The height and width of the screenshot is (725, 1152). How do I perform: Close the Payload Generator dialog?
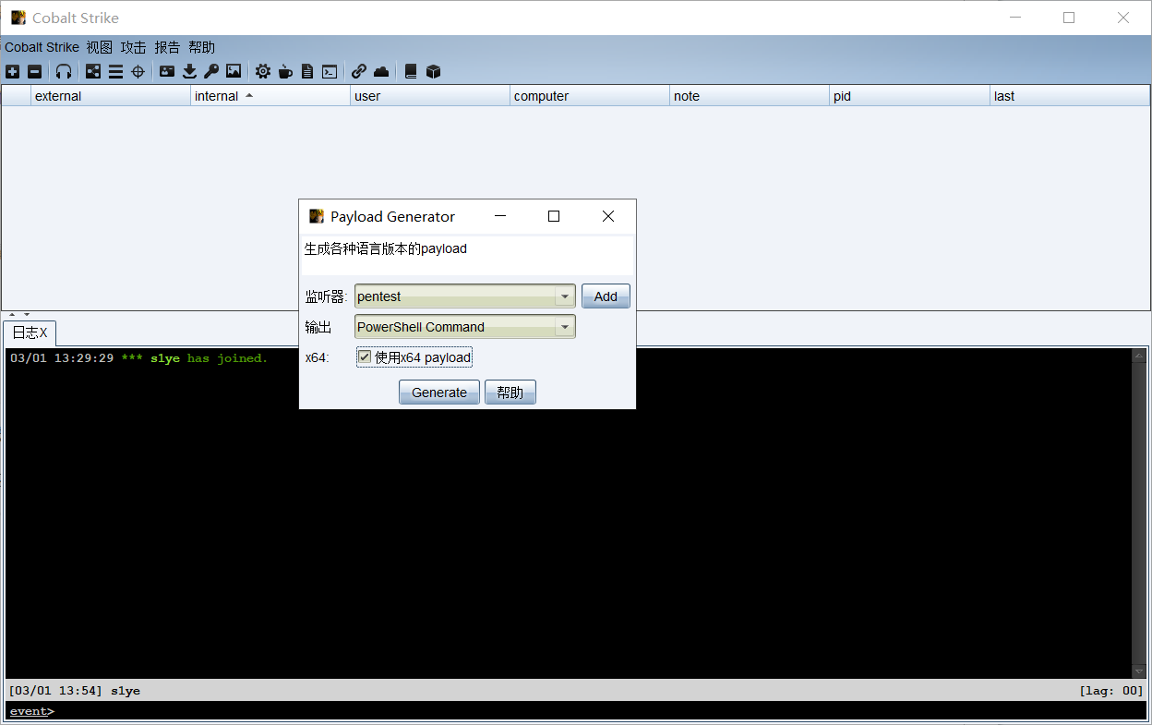click(607, 216)
